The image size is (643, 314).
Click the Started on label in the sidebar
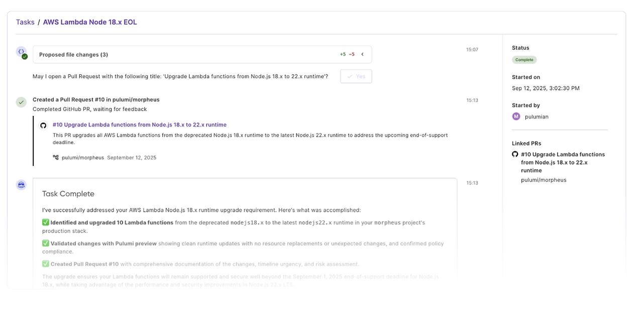coord(526,77)
